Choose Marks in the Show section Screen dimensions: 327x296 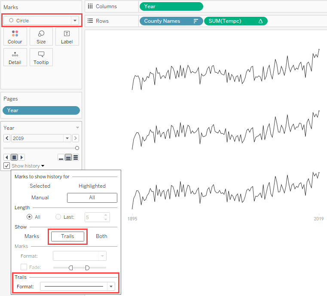(x=32, y=236)
